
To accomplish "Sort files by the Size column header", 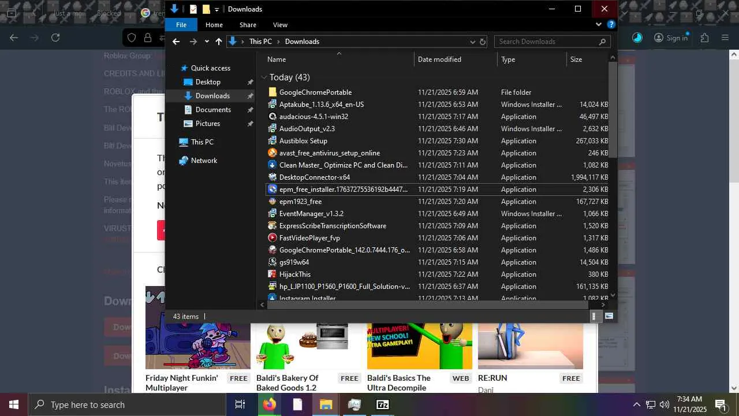I will 576,60.
